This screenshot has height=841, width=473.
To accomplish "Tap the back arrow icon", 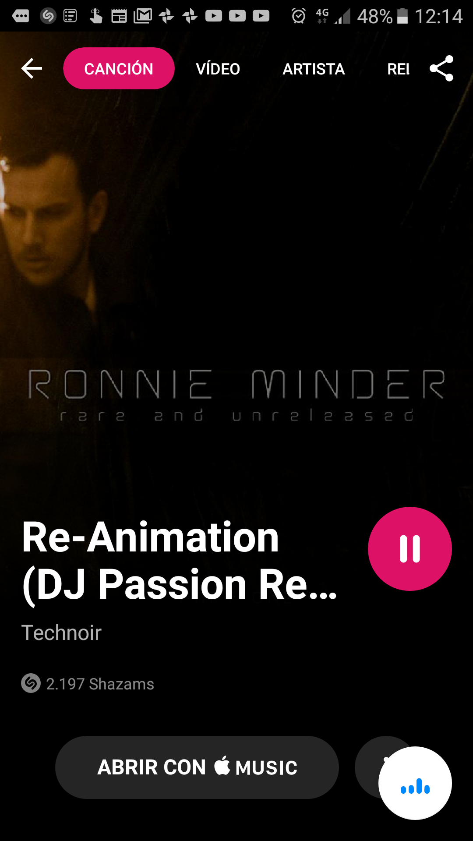I will [x=32, y=69].
